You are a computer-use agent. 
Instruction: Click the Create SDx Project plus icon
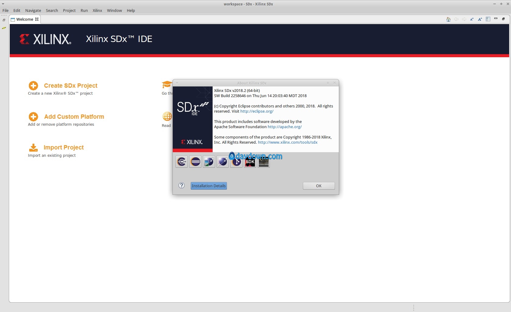[x=33, y=86]
